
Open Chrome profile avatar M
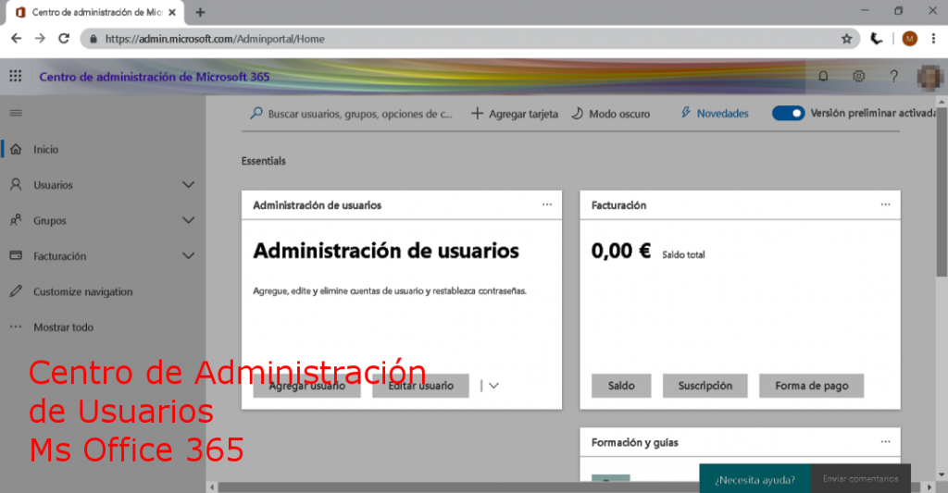click(x=909, y=39)
